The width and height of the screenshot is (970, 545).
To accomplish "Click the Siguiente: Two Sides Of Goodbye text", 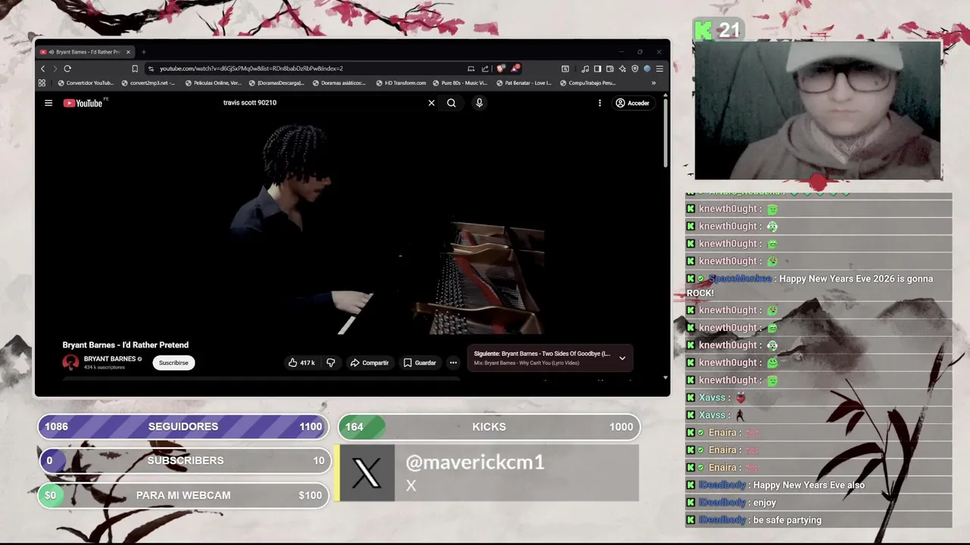I will (x=542, y=353).
